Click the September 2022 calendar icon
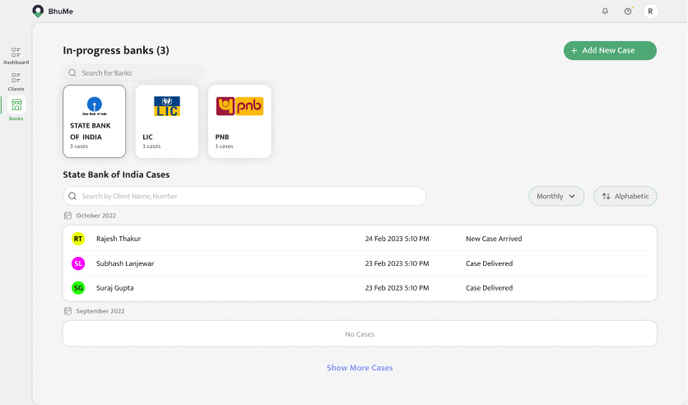This screenshot has width=688, height=405. (67, 310)
